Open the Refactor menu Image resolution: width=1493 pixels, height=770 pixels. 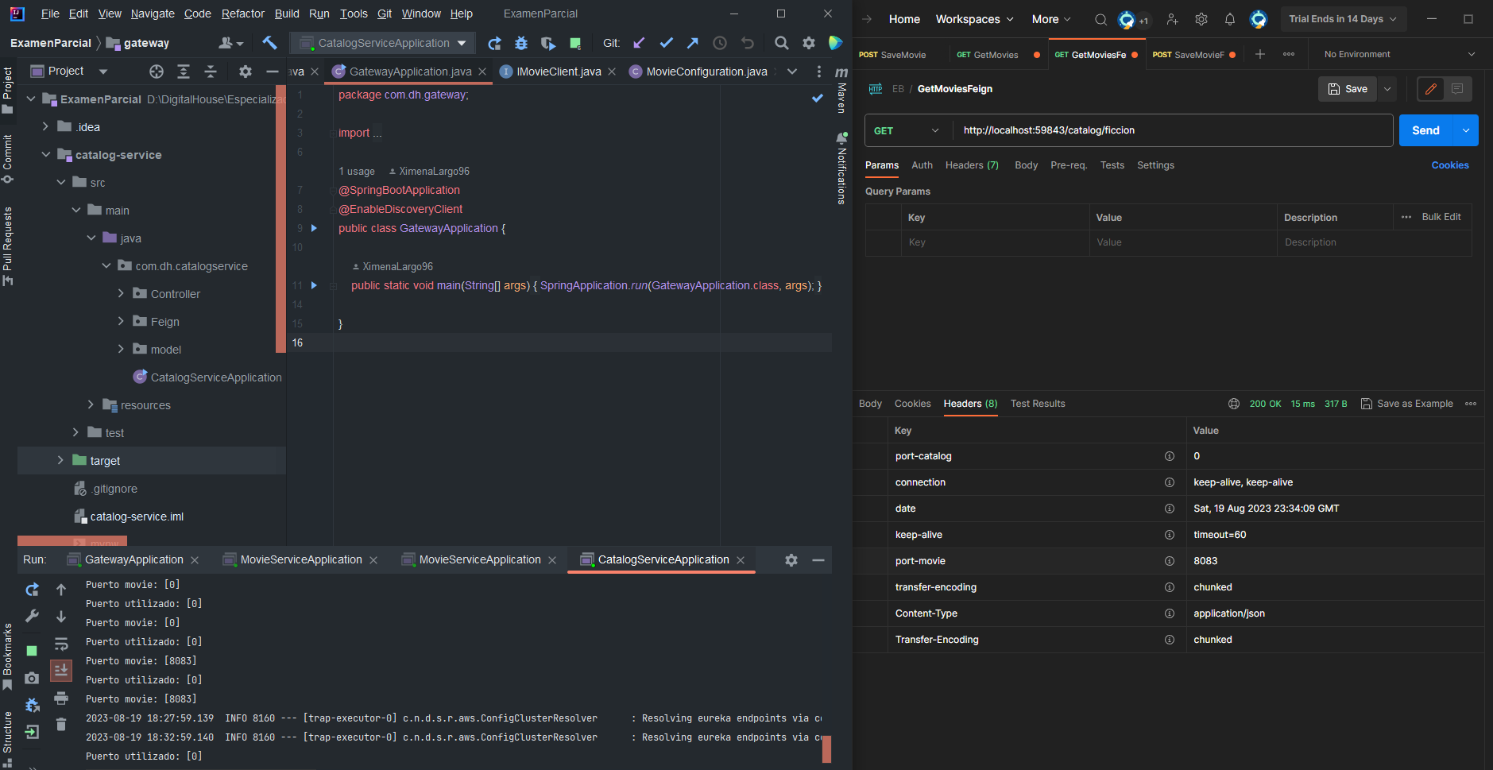click(x=242, y=14)
